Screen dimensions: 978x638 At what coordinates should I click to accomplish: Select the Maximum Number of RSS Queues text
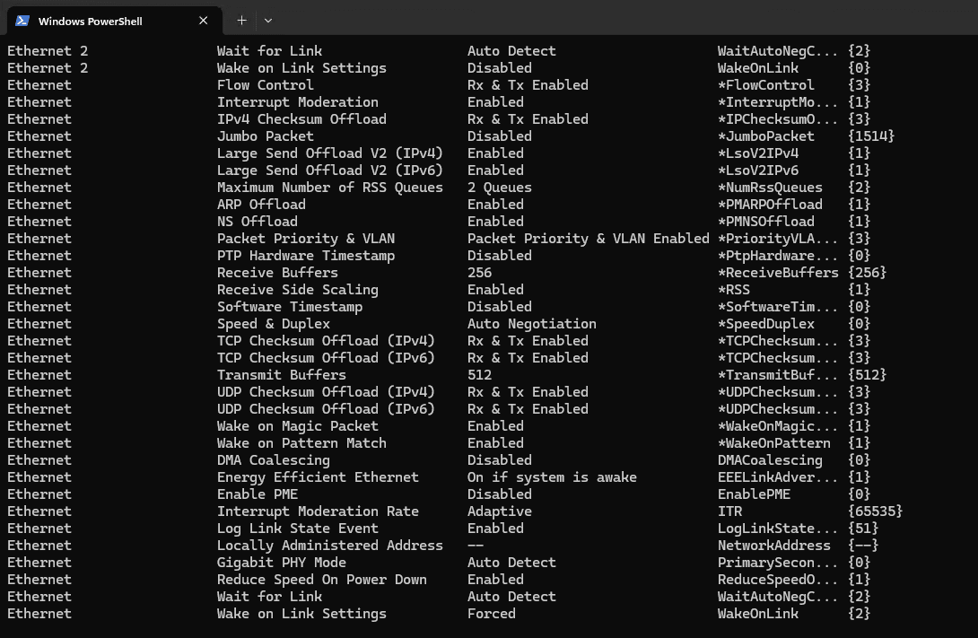(329, 188)
